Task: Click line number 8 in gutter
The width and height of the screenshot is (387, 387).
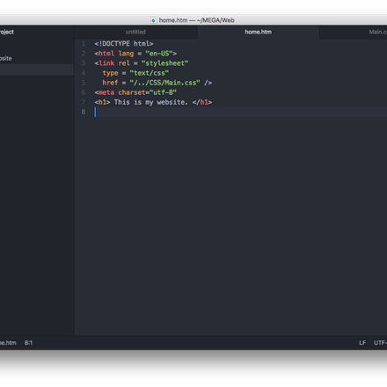Action: point(84,112)
